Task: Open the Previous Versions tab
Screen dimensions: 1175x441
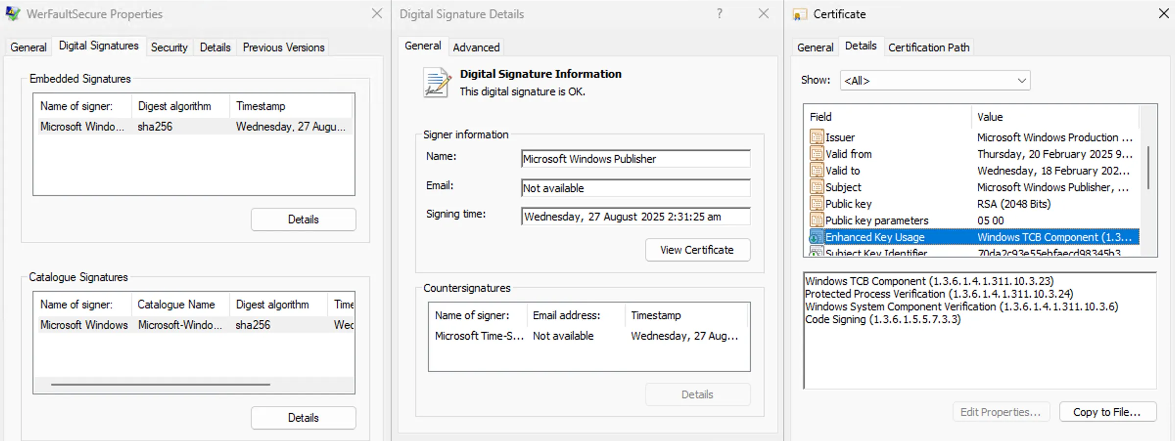Action: [x=283, y=47]
